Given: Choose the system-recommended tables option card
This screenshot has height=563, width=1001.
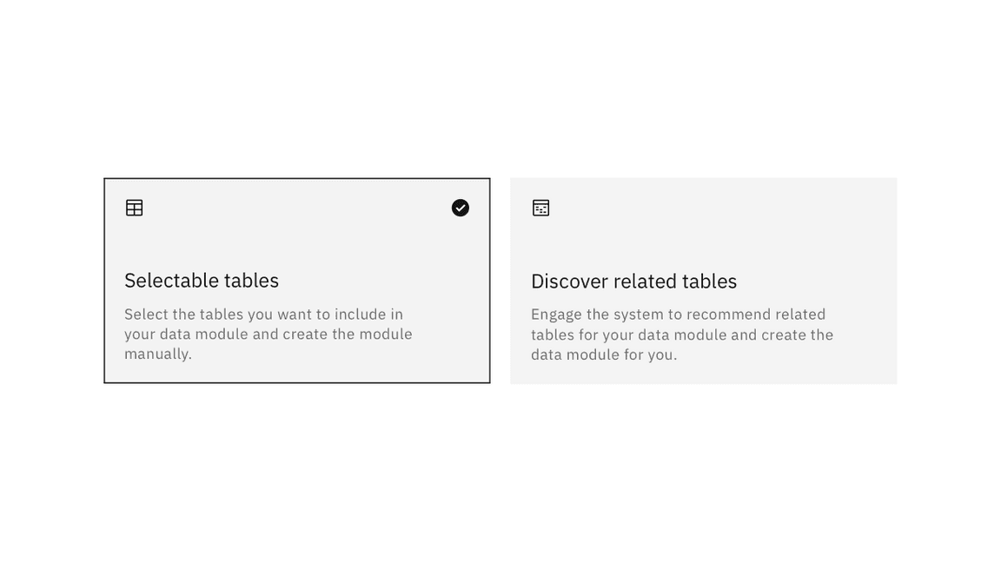Looking at the screenshot, I should coord(704,281).
